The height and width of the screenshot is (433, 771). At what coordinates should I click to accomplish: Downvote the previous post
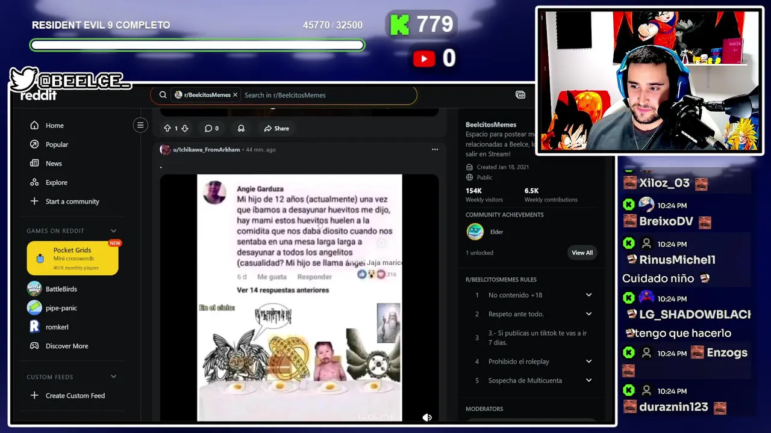[x=185, y=128]
